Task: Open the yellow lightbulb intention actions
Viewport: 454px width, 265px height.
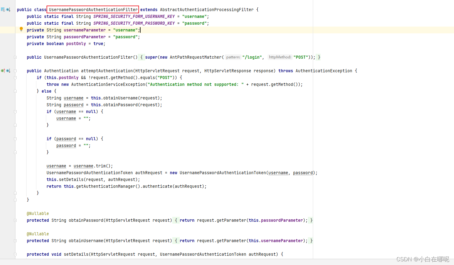Action: pyautogui.click(x=21, y=29)
